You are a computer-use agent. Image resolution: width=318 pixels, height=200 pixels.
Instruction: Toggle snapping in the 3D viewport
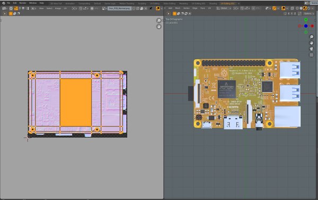click(242, 8)
